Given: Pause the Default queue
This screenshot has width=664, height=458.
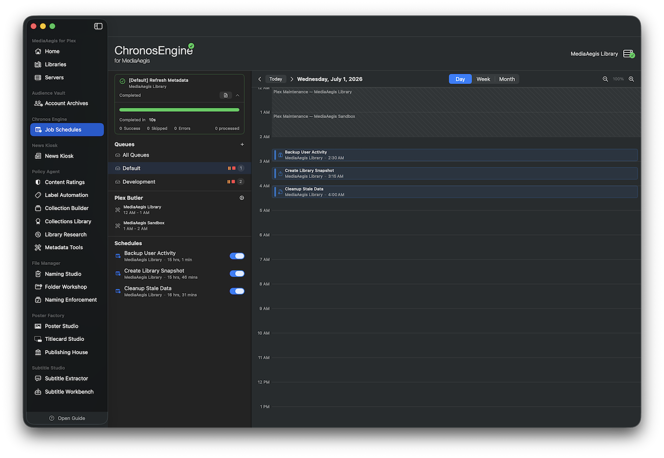Looking at the screenshot, I should tap(229, 168).
